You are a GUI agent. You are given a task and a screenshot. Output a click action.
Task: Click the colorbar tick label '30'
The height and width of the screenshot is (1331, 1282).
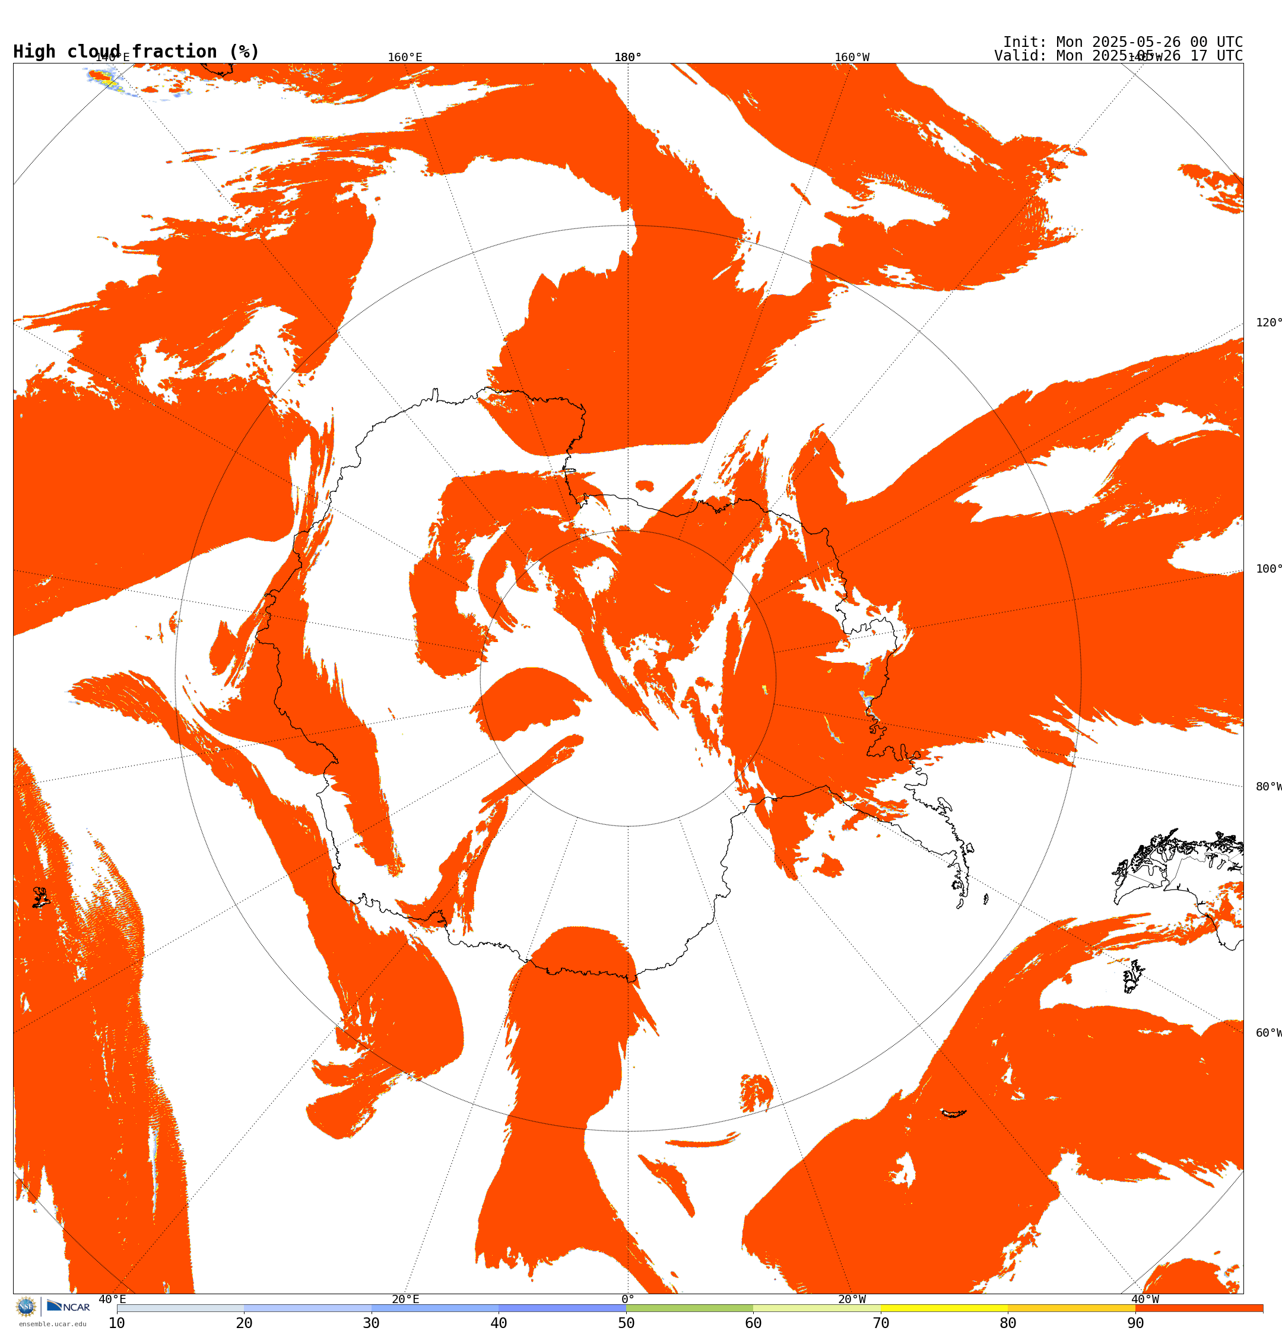coord(371,1323)
